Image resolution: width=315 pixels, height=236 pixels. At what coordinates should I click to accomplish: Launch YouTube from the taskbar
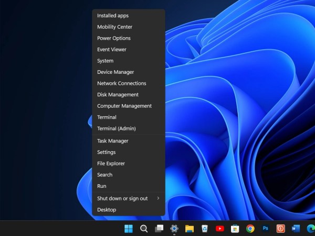pyautogui.click(x=220, y=229)
